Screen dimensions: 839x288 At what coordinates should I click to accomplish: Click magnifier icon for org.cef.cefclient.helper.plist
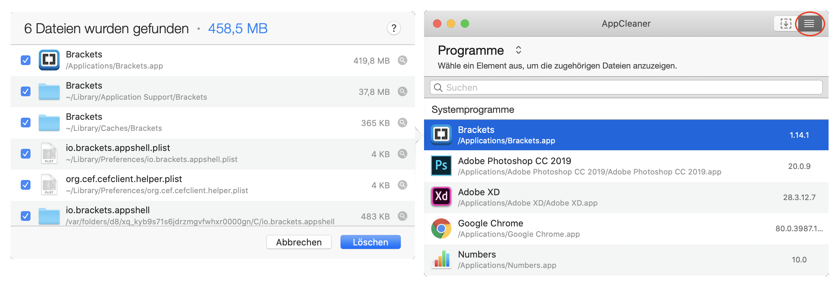pyautogui.click(x=402, y=185)
